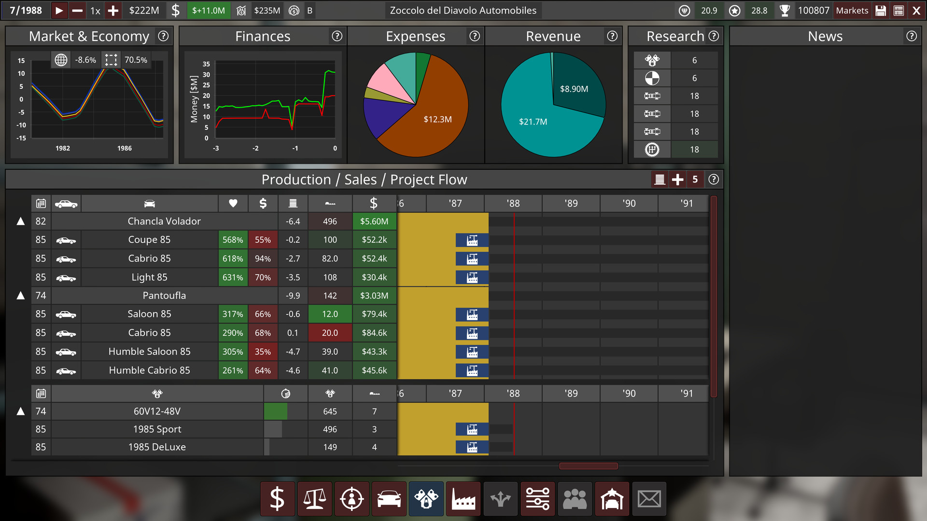Open the Finances screen from the bottom toolbar

click(x=278, y=498)
